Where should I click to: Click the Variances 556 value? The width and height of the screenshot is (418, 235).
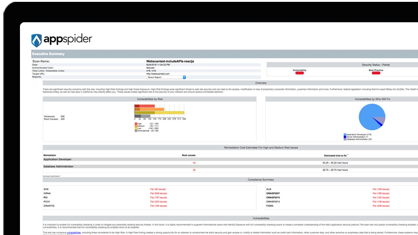(x=63, y=116)
